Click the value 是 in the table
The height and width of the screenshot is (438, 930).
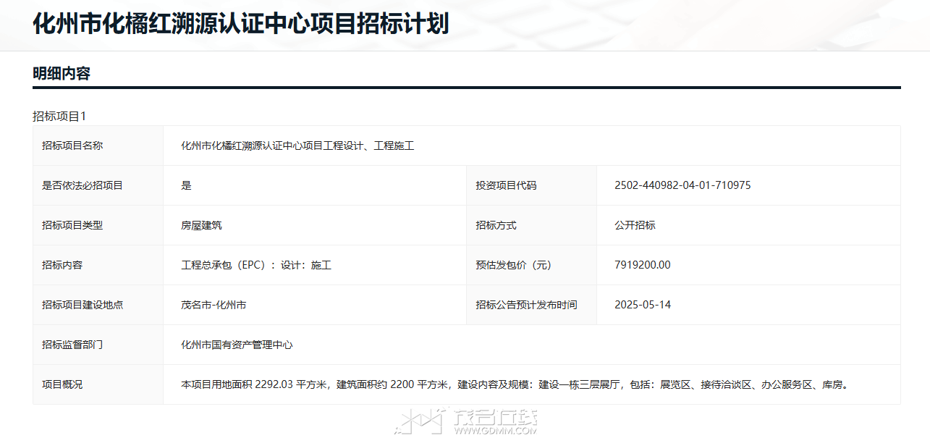click(186, 185)
